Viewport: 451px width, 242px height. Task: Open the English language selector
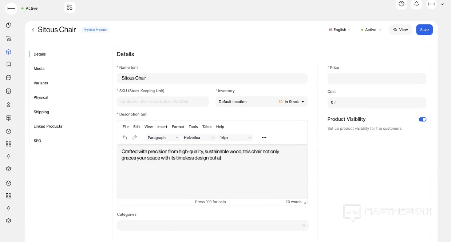(340, 30)
